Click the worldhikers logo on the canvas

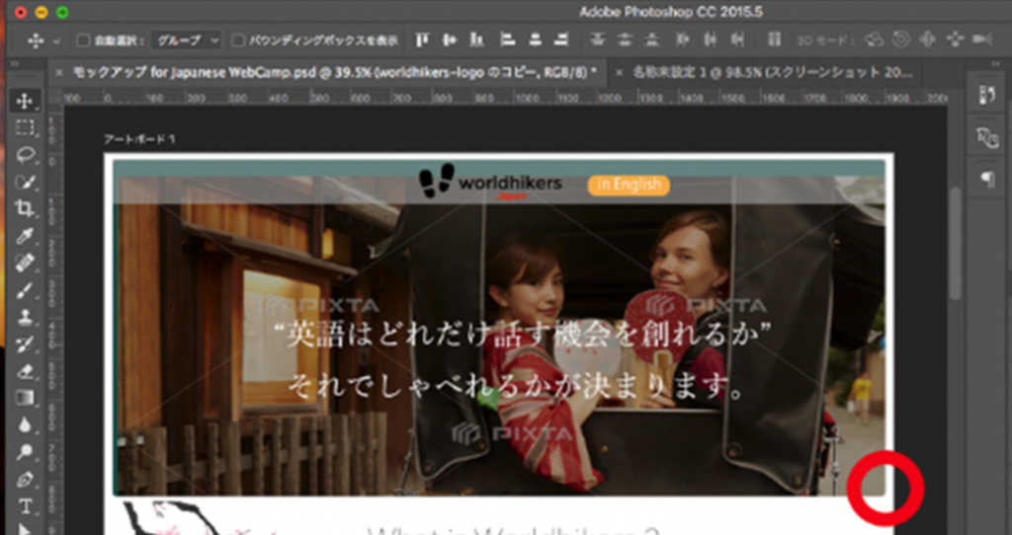[x=490, y=183]
